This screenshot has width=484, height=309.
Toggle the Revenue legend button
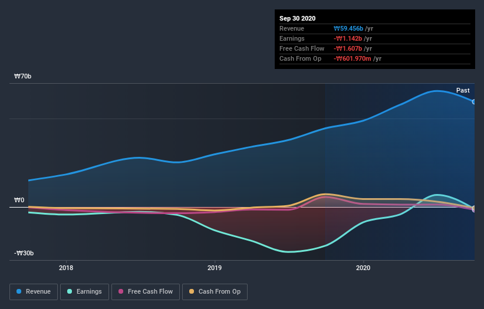click(34, 292)
